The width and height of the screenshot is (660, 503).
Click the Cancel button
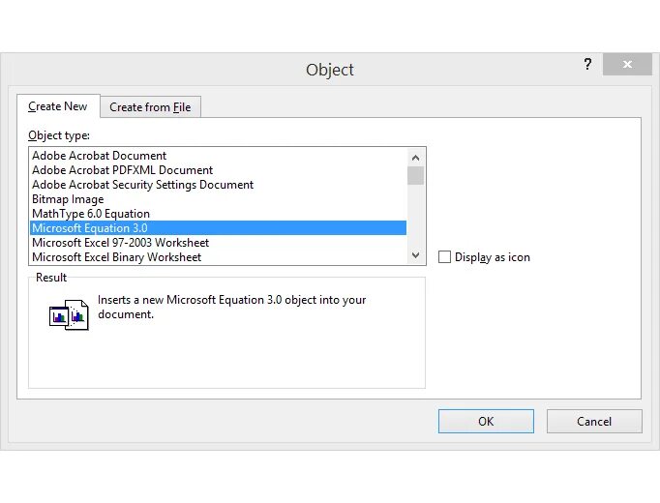[594, 421]
